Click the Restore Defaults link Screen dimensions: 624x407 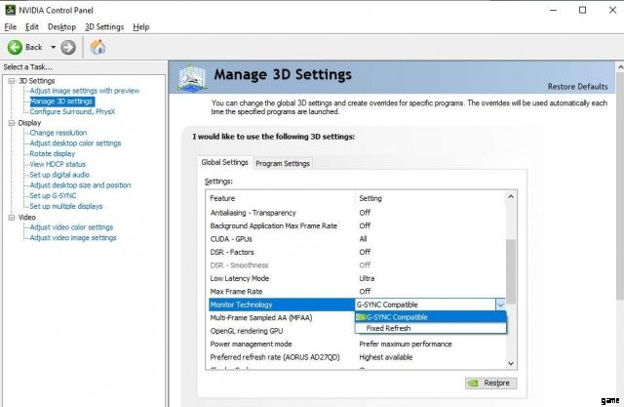click(x=577, y=87)
